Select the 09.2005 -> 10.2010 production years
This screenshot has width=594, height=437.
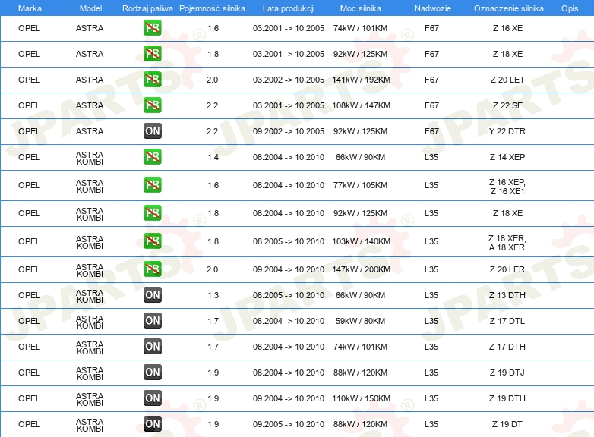289,424
